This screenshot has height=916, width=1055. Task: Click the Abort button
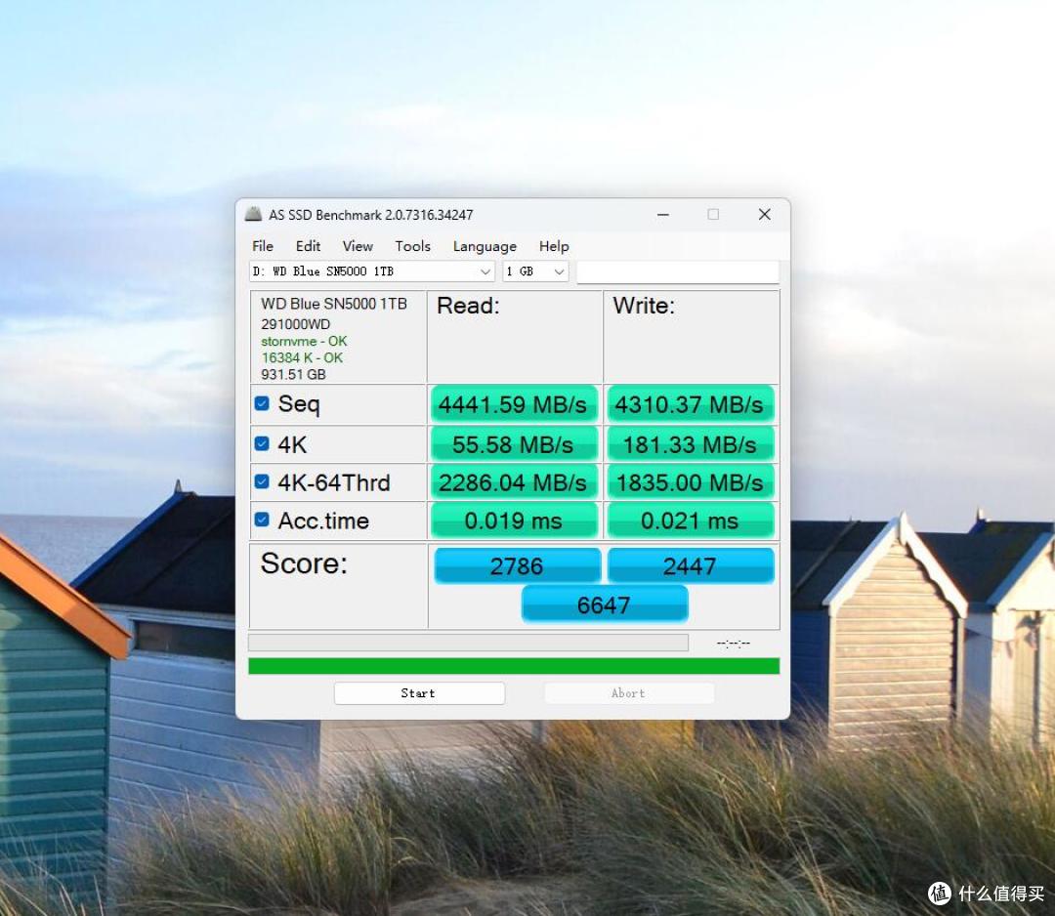click(628, 693)
